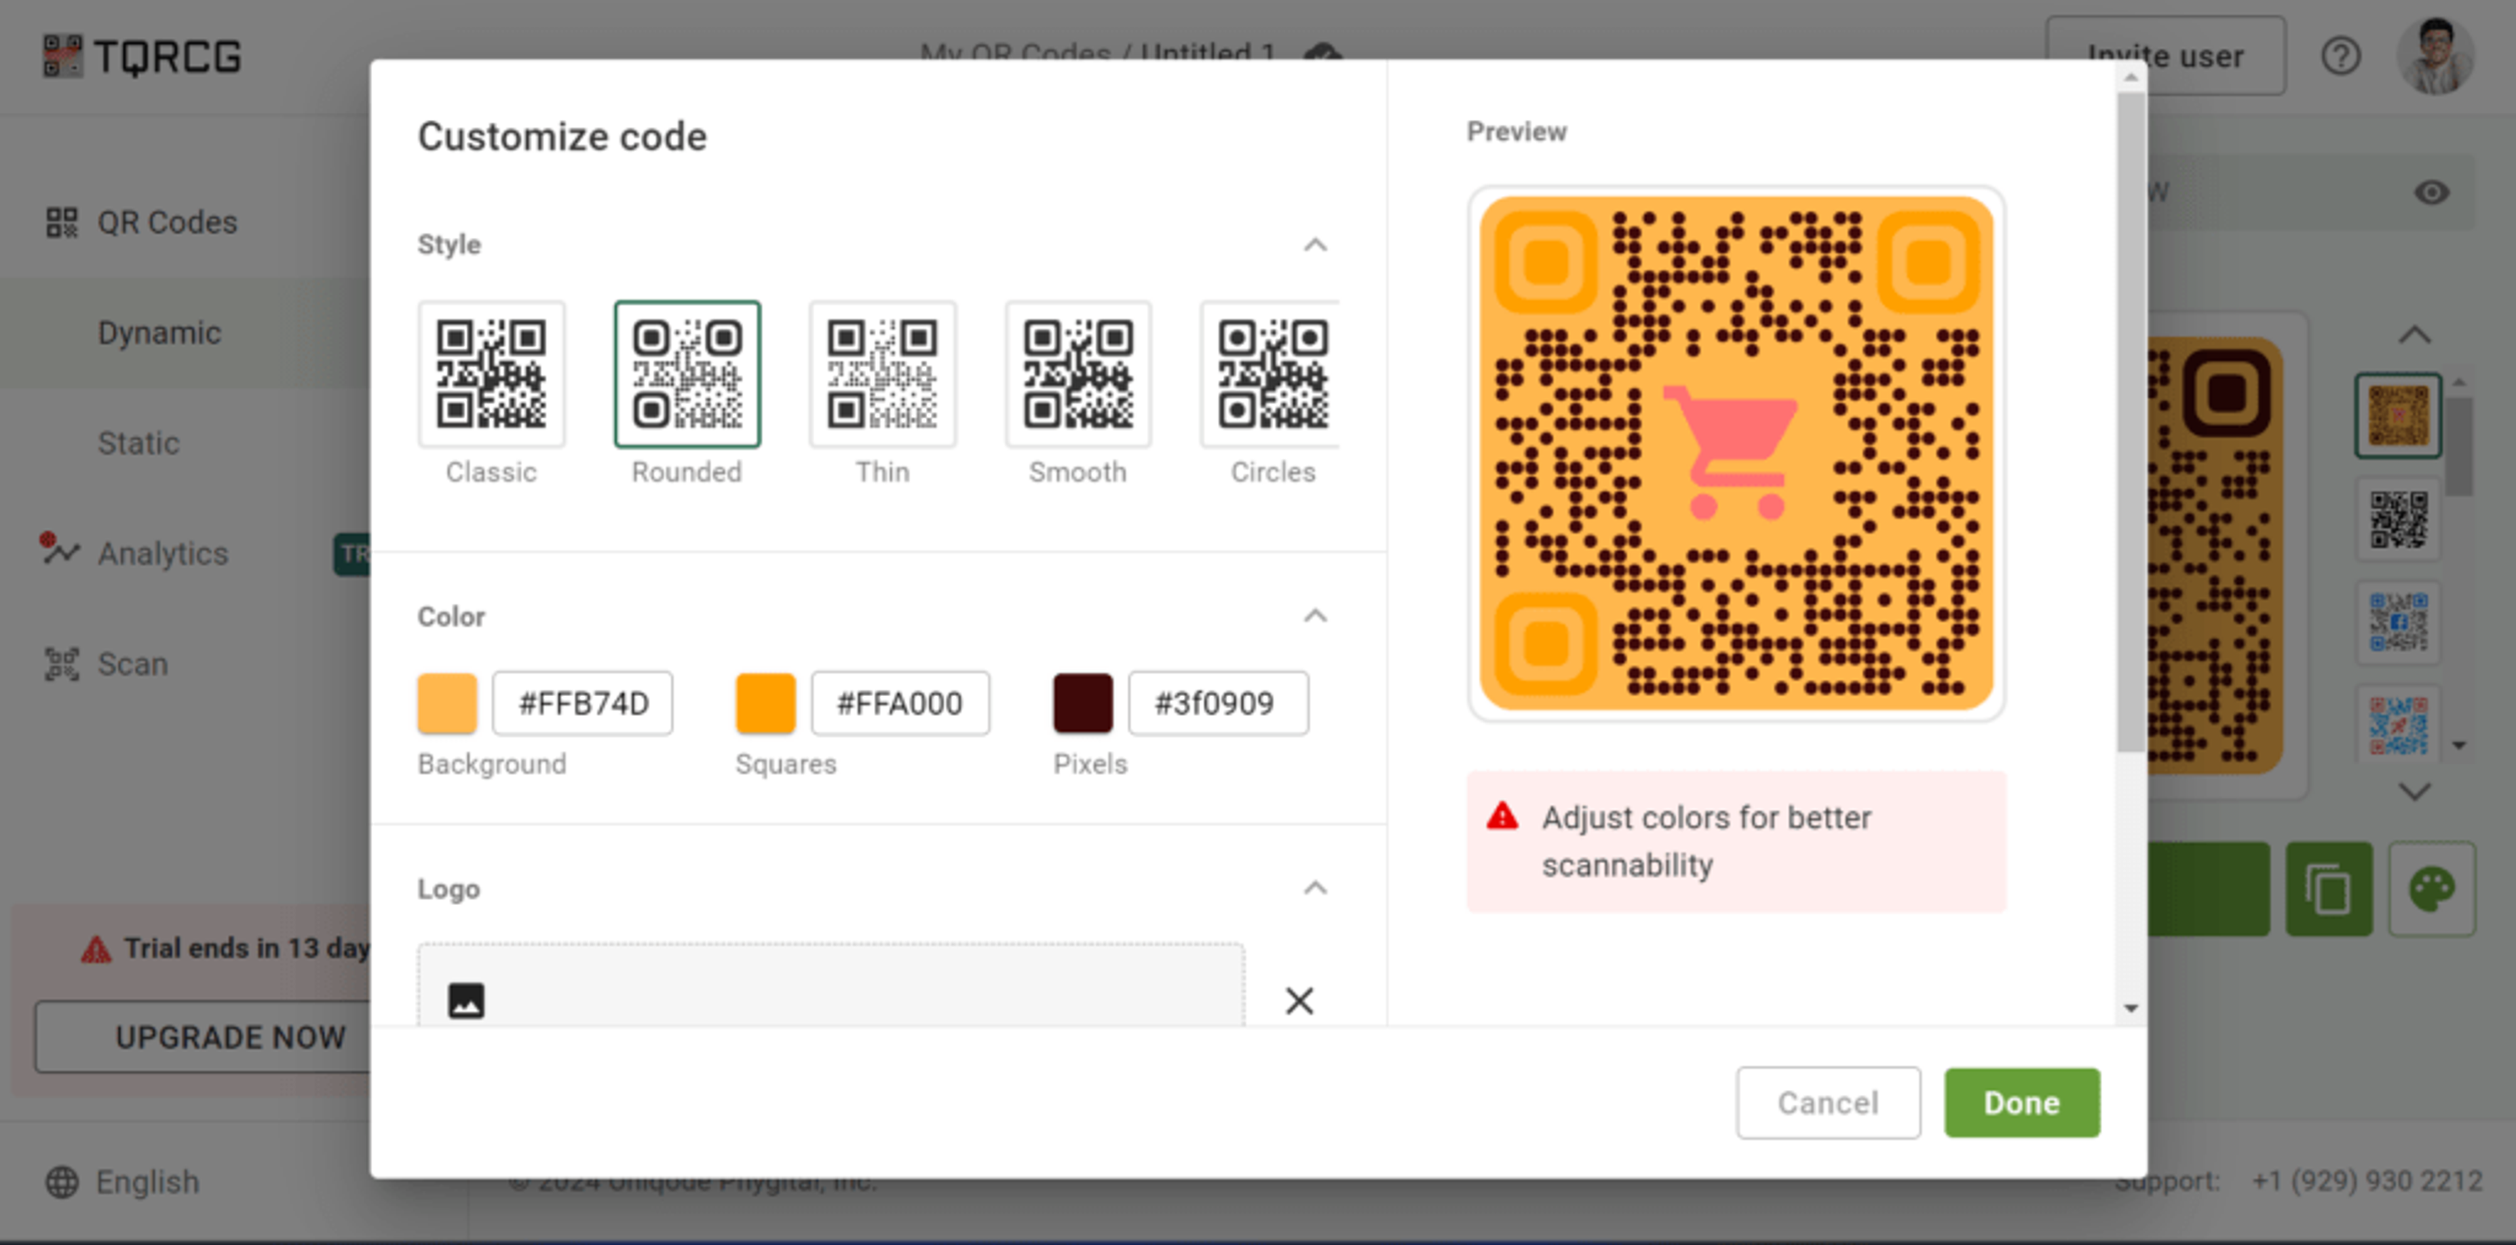This screenshot has width=2516, height=1245.
Task: Click template list down chevron
Action: coord(2414,791)
